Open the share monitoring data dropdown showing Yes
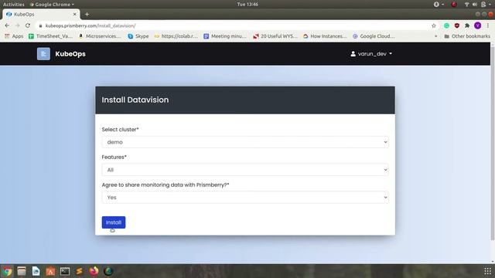The width and height of the screenshot is (495, 278). [245, 198]
